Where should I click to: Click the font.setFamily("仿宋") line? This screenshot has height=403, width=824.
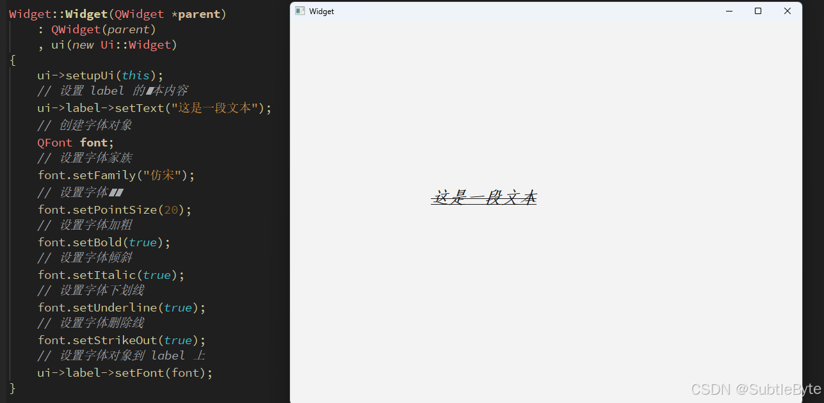[x=116, y=175]
